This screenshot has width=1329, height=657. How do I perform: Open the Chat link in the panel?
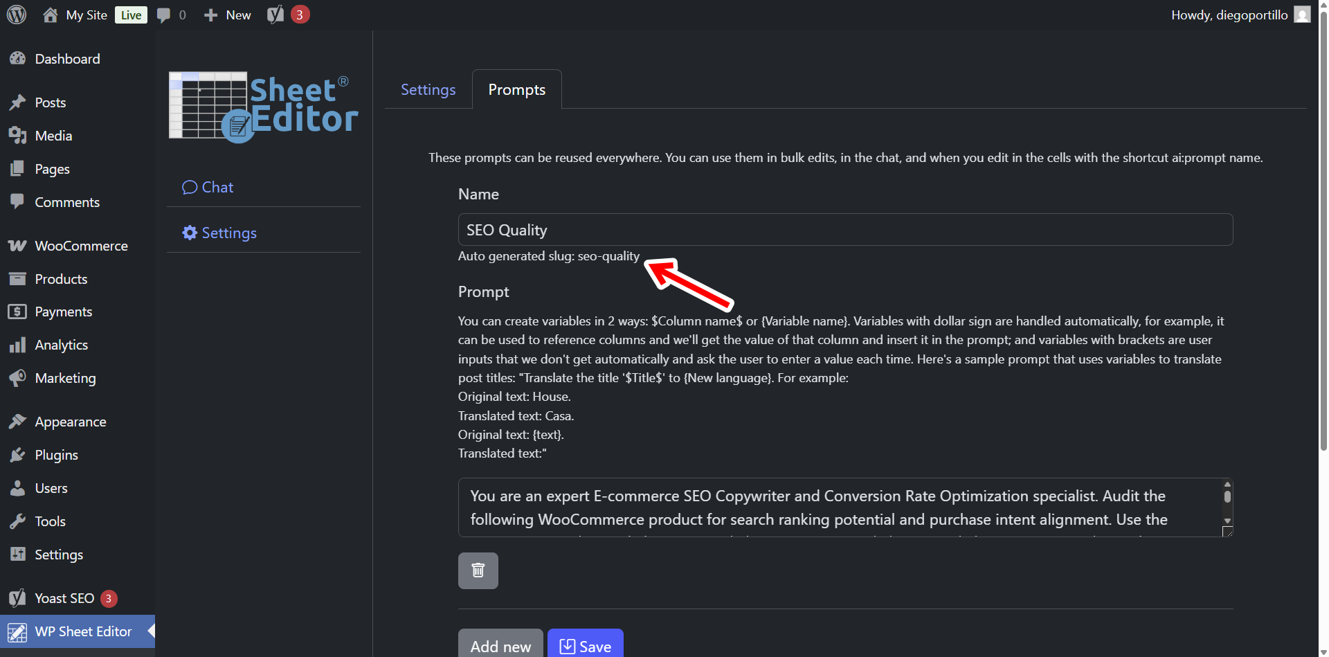[208, 188]
